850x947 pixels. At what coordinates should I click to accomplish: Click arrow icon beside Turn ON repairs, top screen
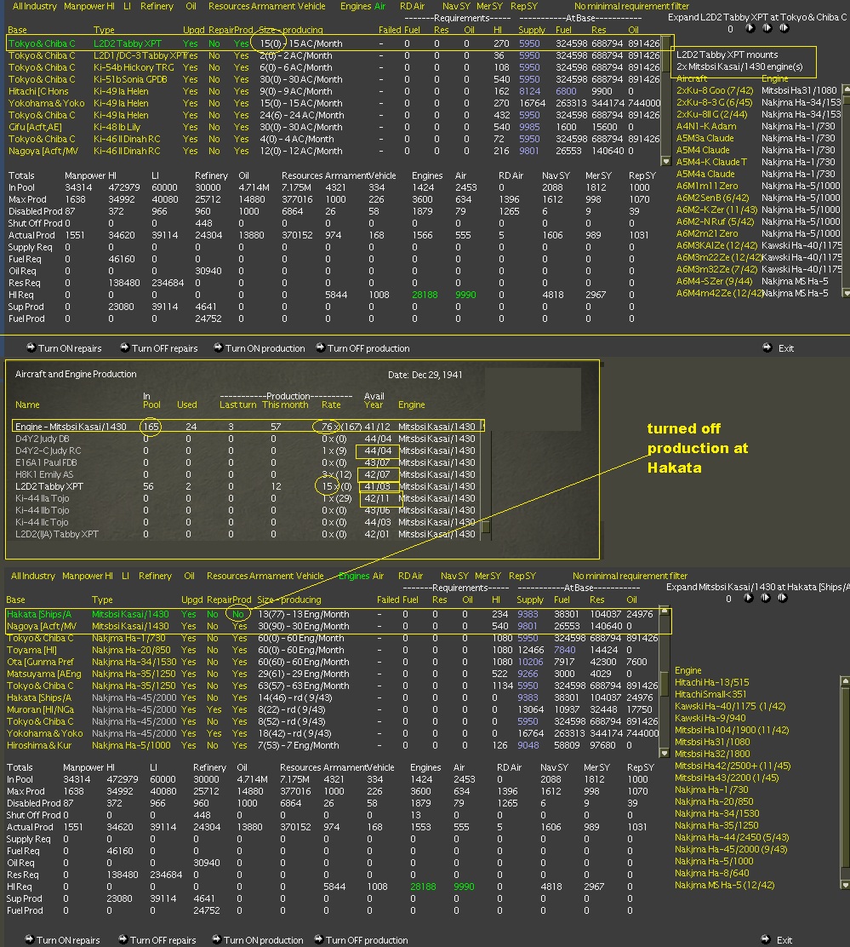(31, 347)
